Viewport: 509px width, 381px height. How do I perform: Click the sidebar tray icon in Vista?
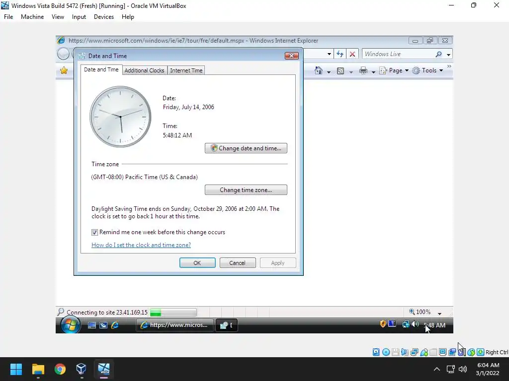[x=392, y=323]
